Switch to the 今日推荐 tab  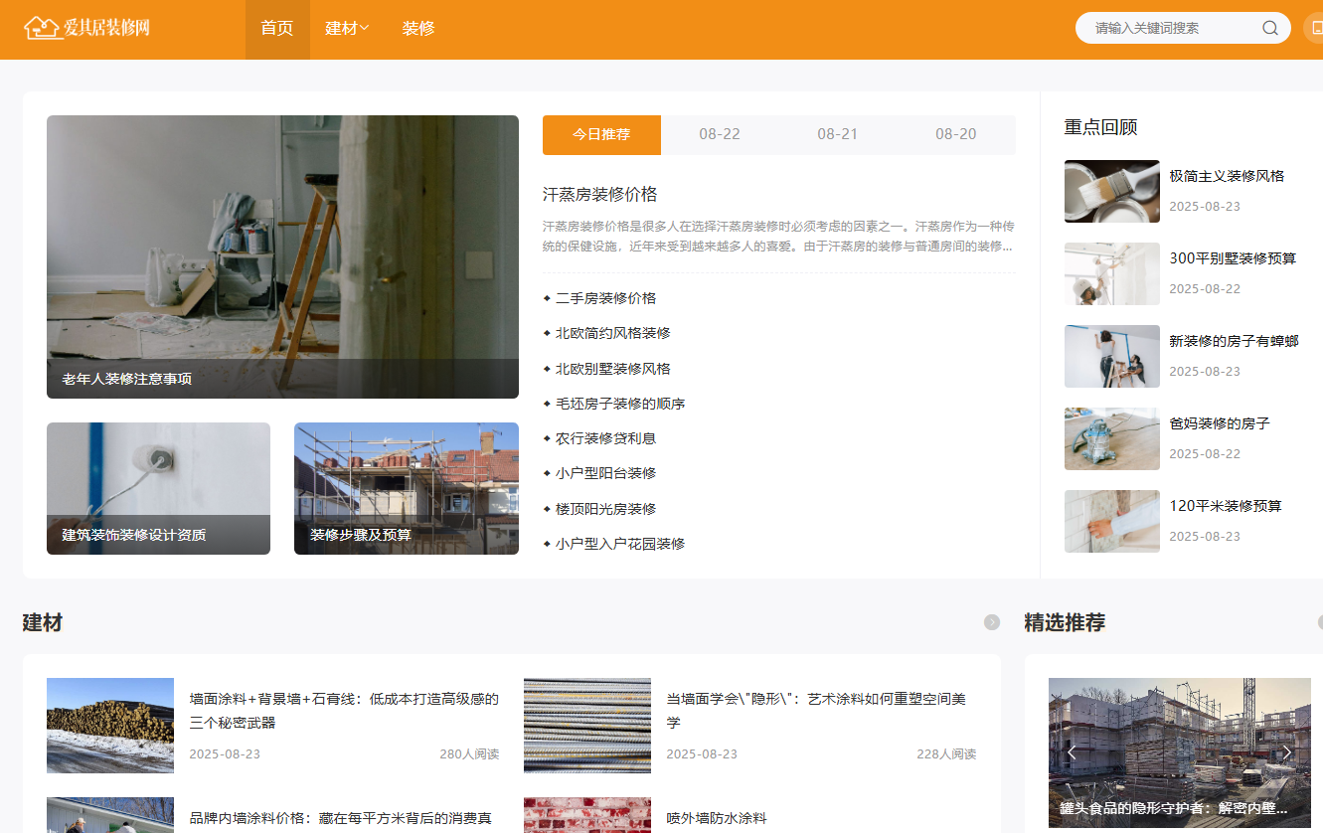pyautogui.click(x=601, y=134)
